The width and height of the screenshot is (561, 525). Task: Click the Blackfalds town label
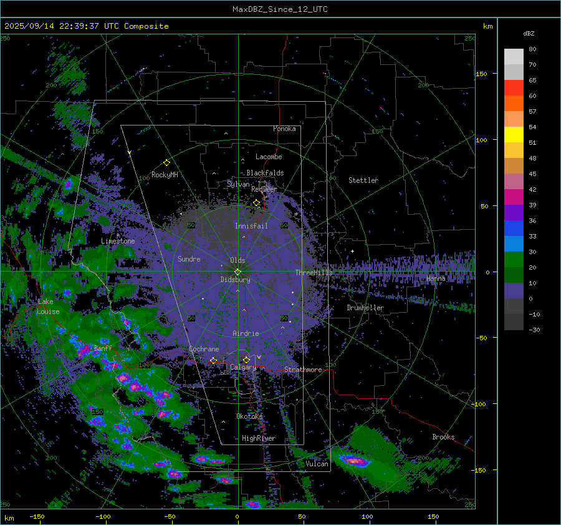point(265,173)
